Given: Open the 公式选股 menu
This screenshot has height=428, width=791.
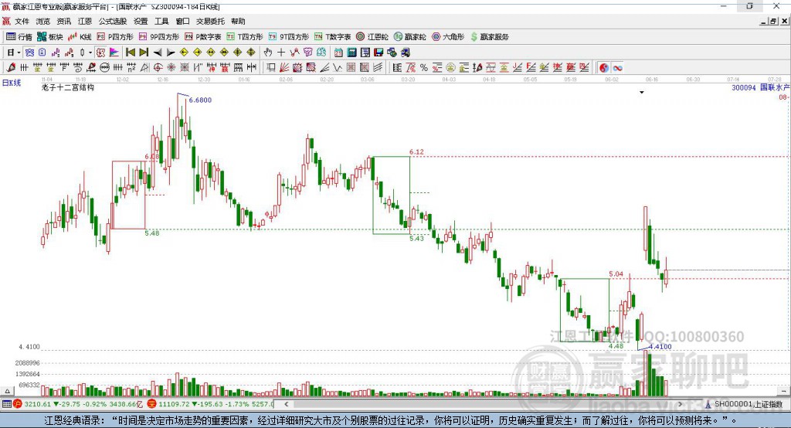Looking at the screenshot, I should coord(113,21).
